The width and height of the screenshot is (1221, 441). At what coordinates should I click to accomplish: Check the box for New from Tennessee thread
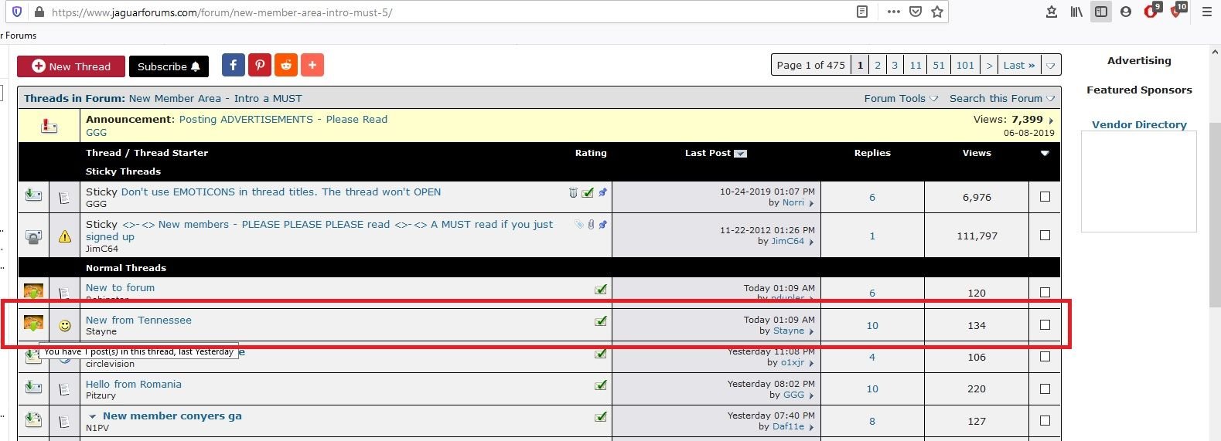click(x=1045, y=325)
